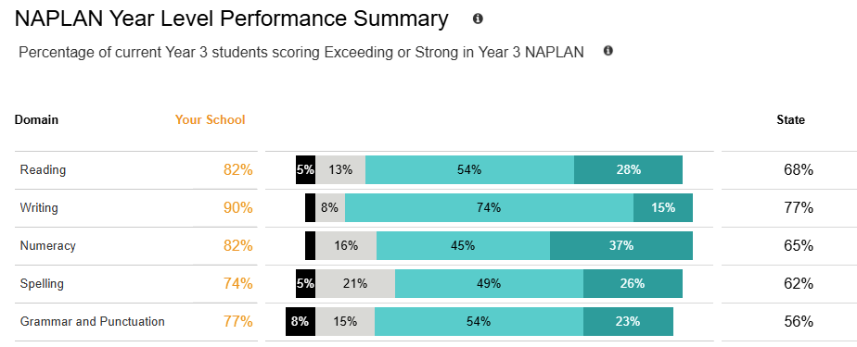The height and width of the screenshot is (347, 857).
Task: Select the 21% grey Spelling segment
Action: [355, 284]
